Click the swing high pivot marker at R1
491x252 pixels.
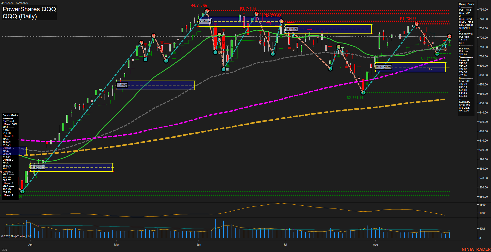click(x=416, y=24)
